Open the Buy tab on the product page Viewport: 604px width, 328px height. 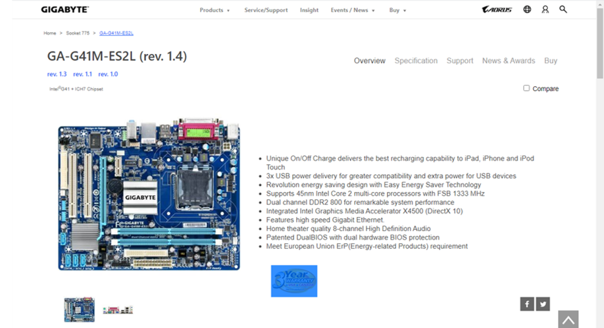coord(551,61)
